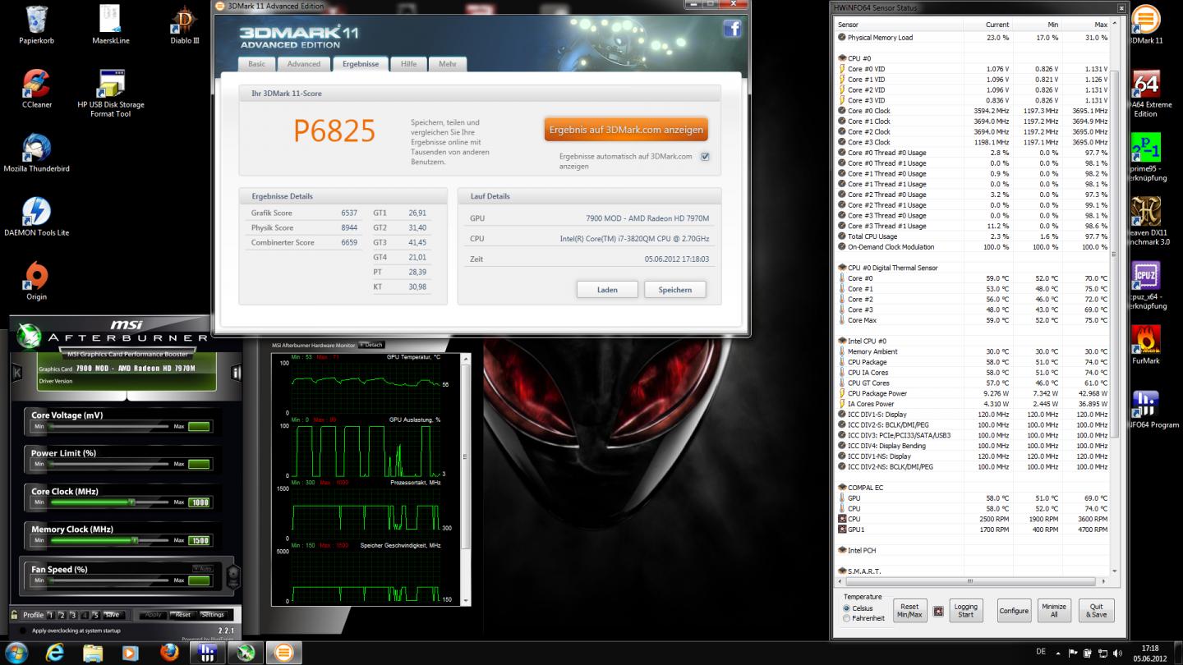
Task: Click the Afterburner profile lock icon
Action: tap(14, 615)
